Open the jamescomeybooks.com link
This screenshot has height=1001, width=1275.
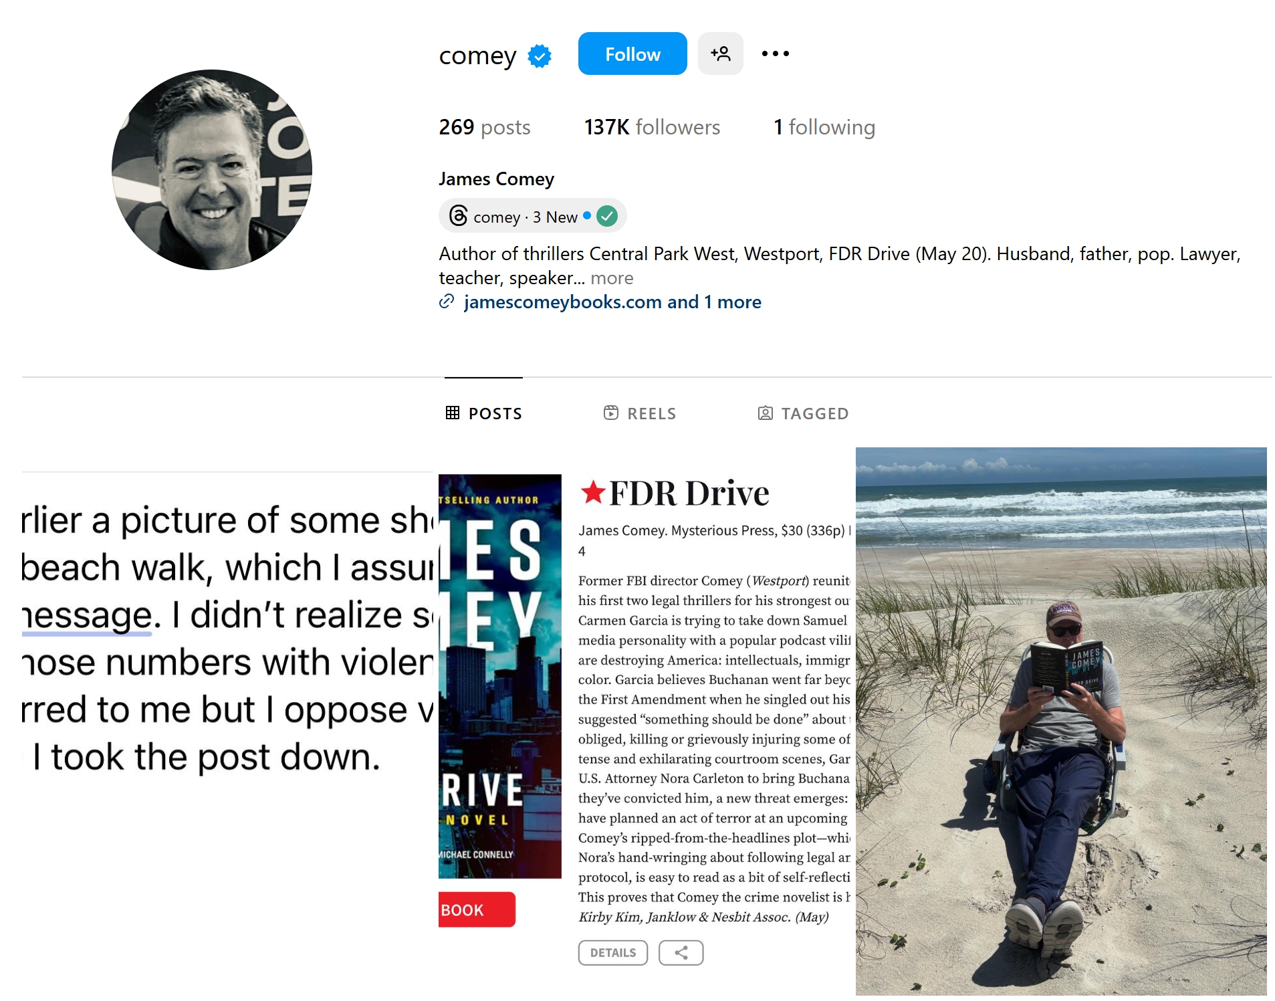pyautogui.click(x=563, y=302)
